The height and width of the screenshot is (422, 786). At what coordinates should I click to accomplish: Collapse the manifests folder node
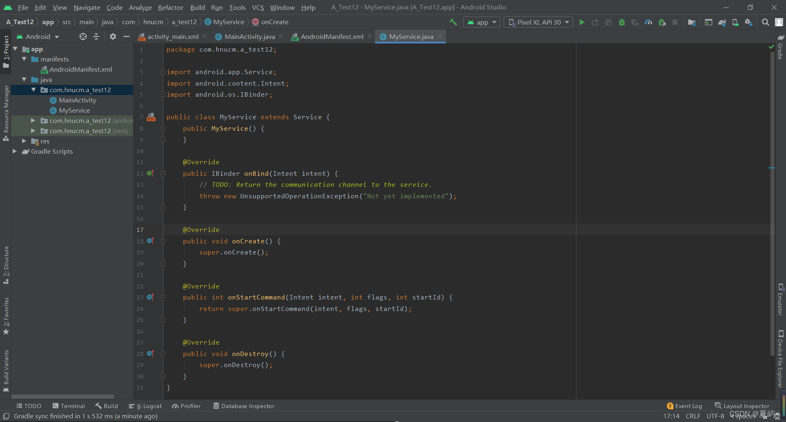coord(24,59)
